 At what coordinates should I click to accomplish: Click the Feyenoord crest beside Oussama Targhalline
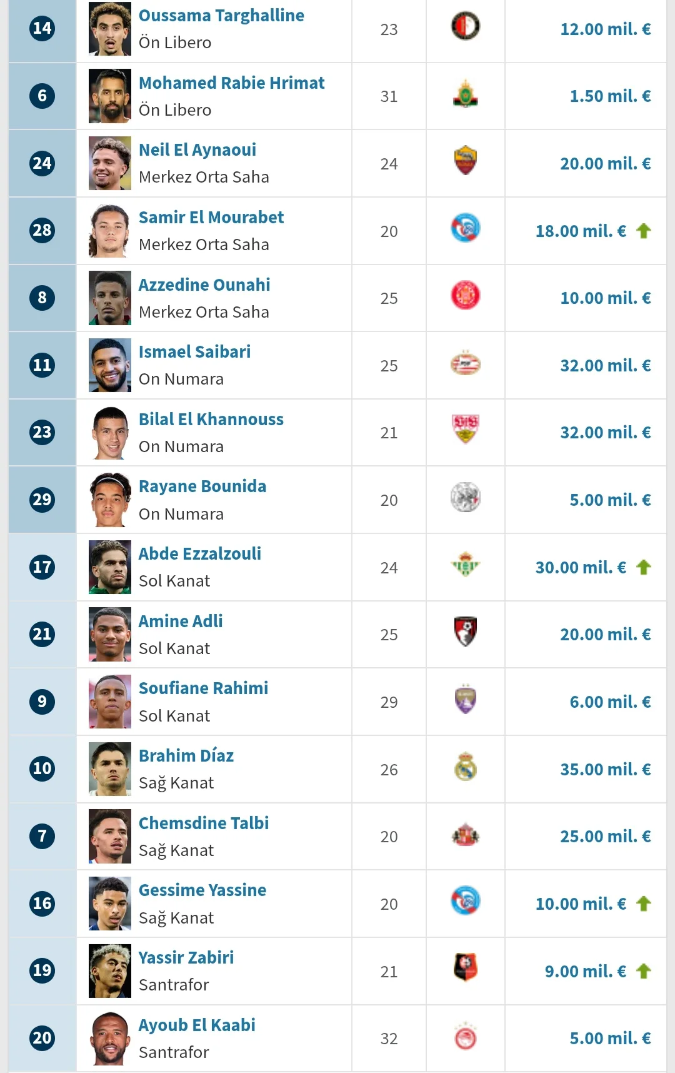point(465,27)
